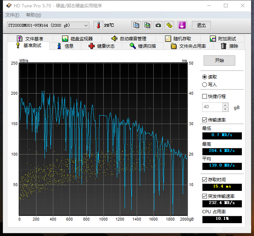254x236 pixels.
Task: Select the 基准测试 tab
Action: [x=29, y=46]
